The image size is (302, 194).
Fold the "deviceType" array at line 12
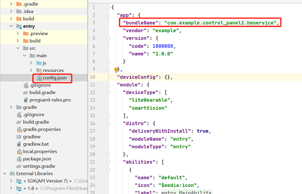[x=108, y=92]
